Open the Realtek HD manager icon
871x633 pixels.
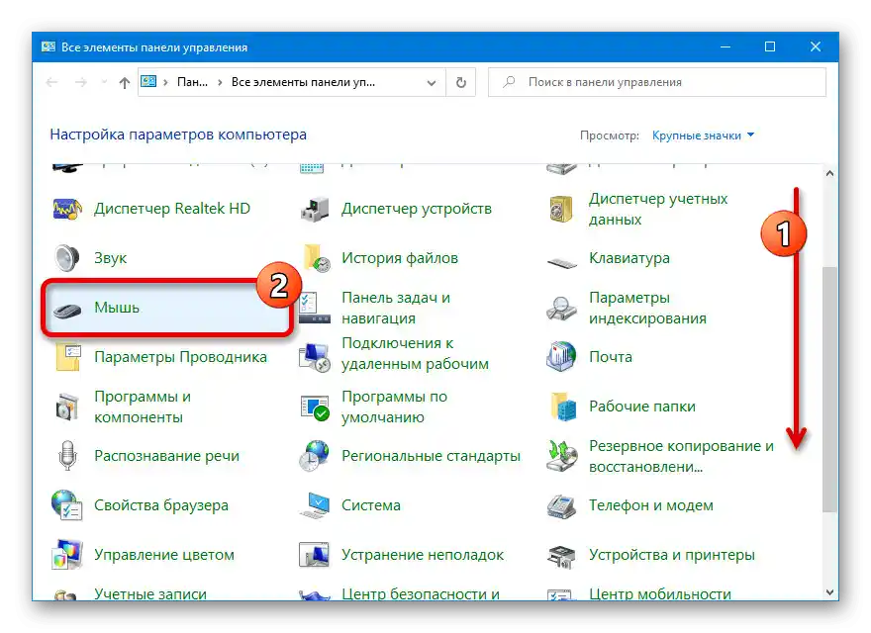click(x=67, y=209)
